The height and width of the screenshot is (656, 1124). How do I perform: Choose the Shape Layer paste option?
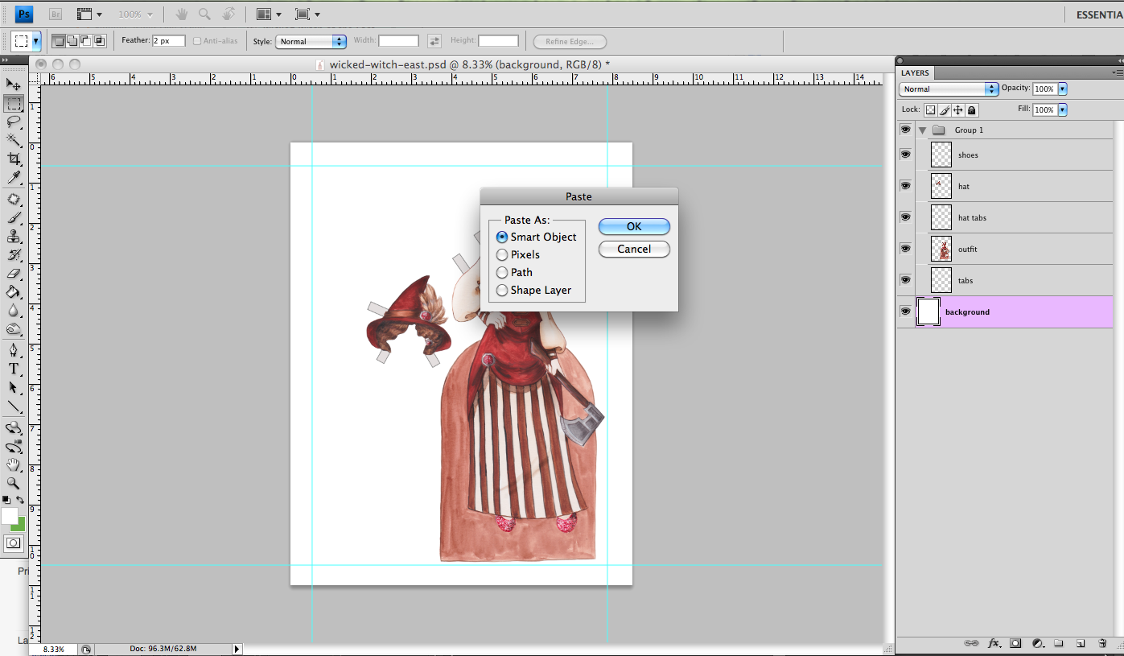[533, 290]
